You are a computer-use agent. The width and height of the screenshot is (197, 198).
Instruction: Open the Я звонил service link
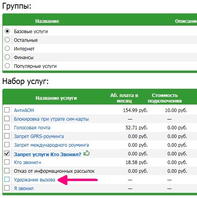(24, 189)
